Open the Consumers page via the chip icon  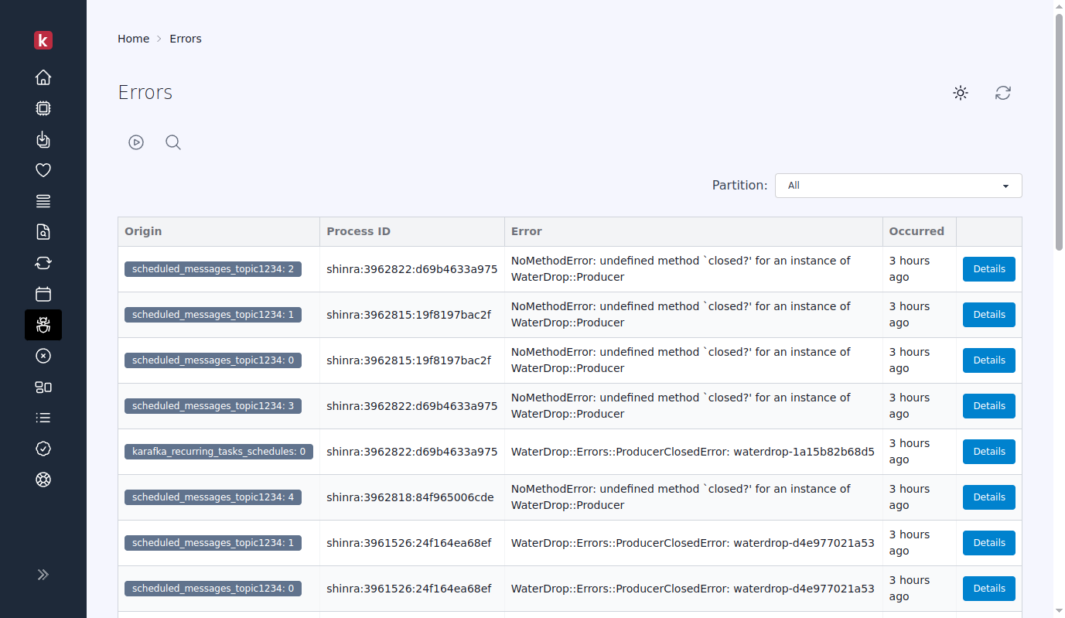[43, 108]
